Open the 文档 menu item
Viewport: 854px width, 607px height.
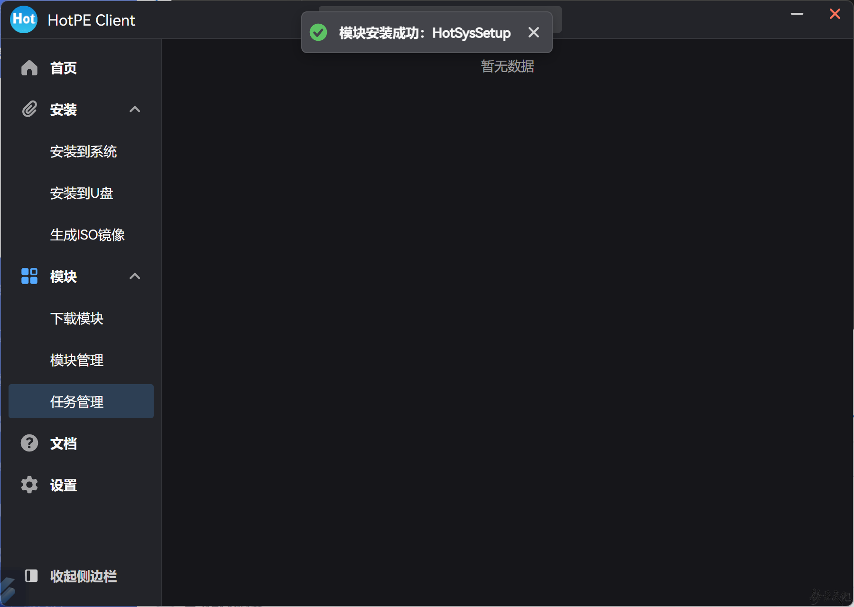(81, 443)
